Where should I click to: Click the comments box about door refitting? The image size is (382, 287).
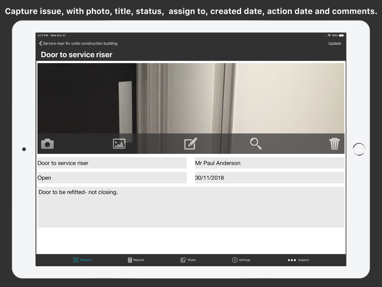point(191,207)
